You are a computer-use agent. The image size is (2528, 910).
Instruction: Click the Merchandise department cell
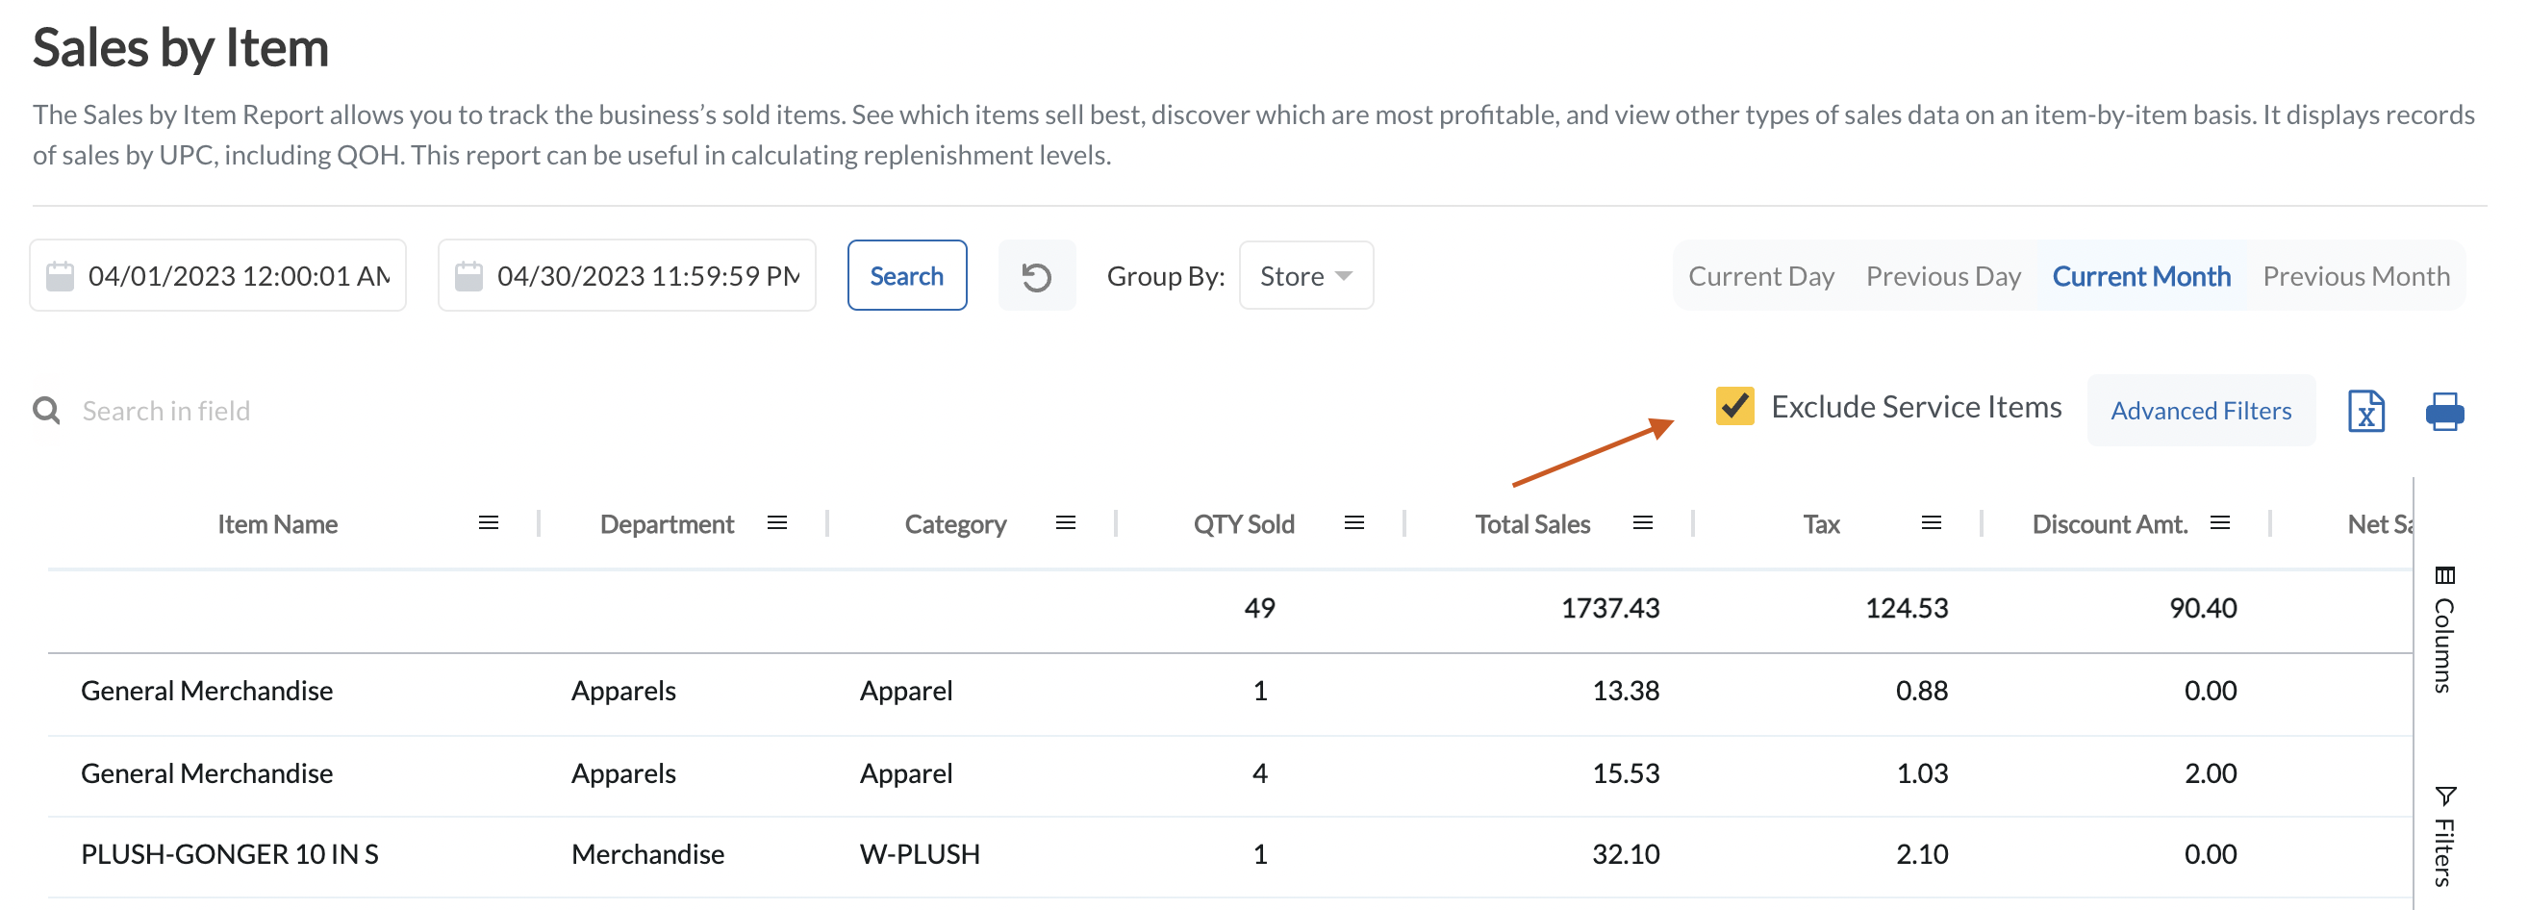[x=647, y=854]
